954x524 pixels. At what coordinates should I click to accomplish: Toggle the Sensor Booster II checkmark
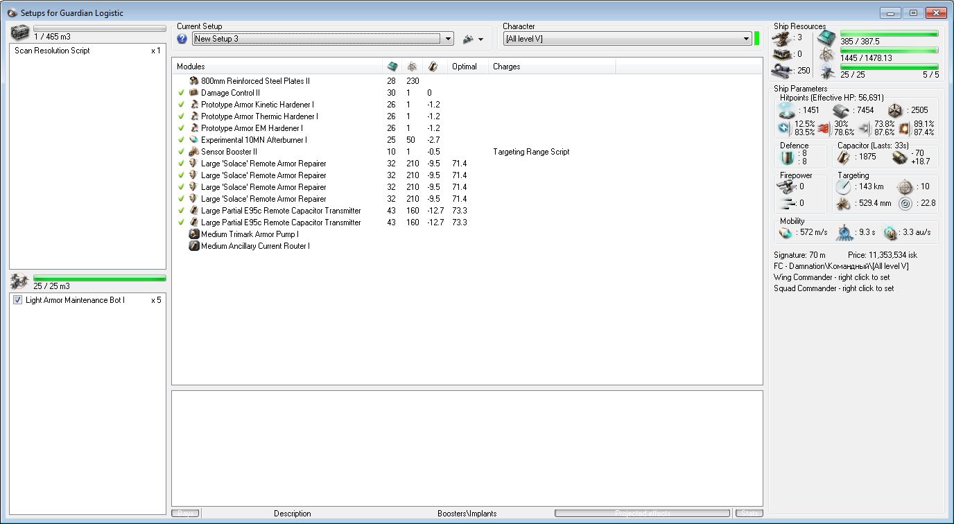181,152
